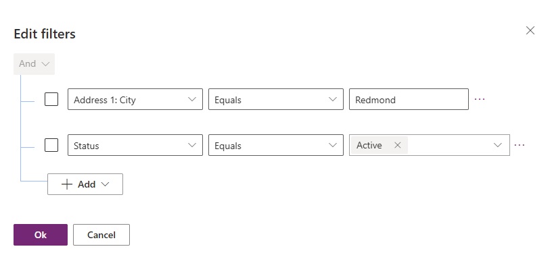Remove the Active tag value
The height and width of the screenshot is (280, 552).
(398, 145)
